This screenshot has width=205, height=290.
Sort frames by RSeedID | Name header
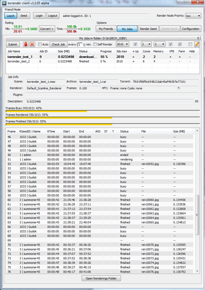pyautogui.click(x=32, y=131)
